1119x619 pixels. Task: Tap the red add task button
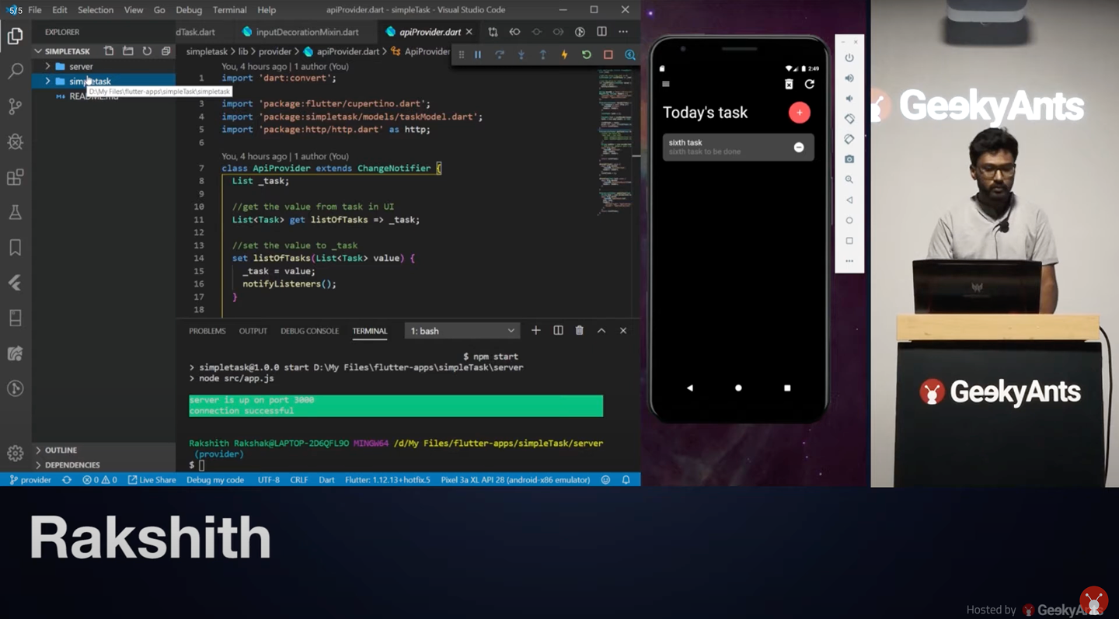799,113
